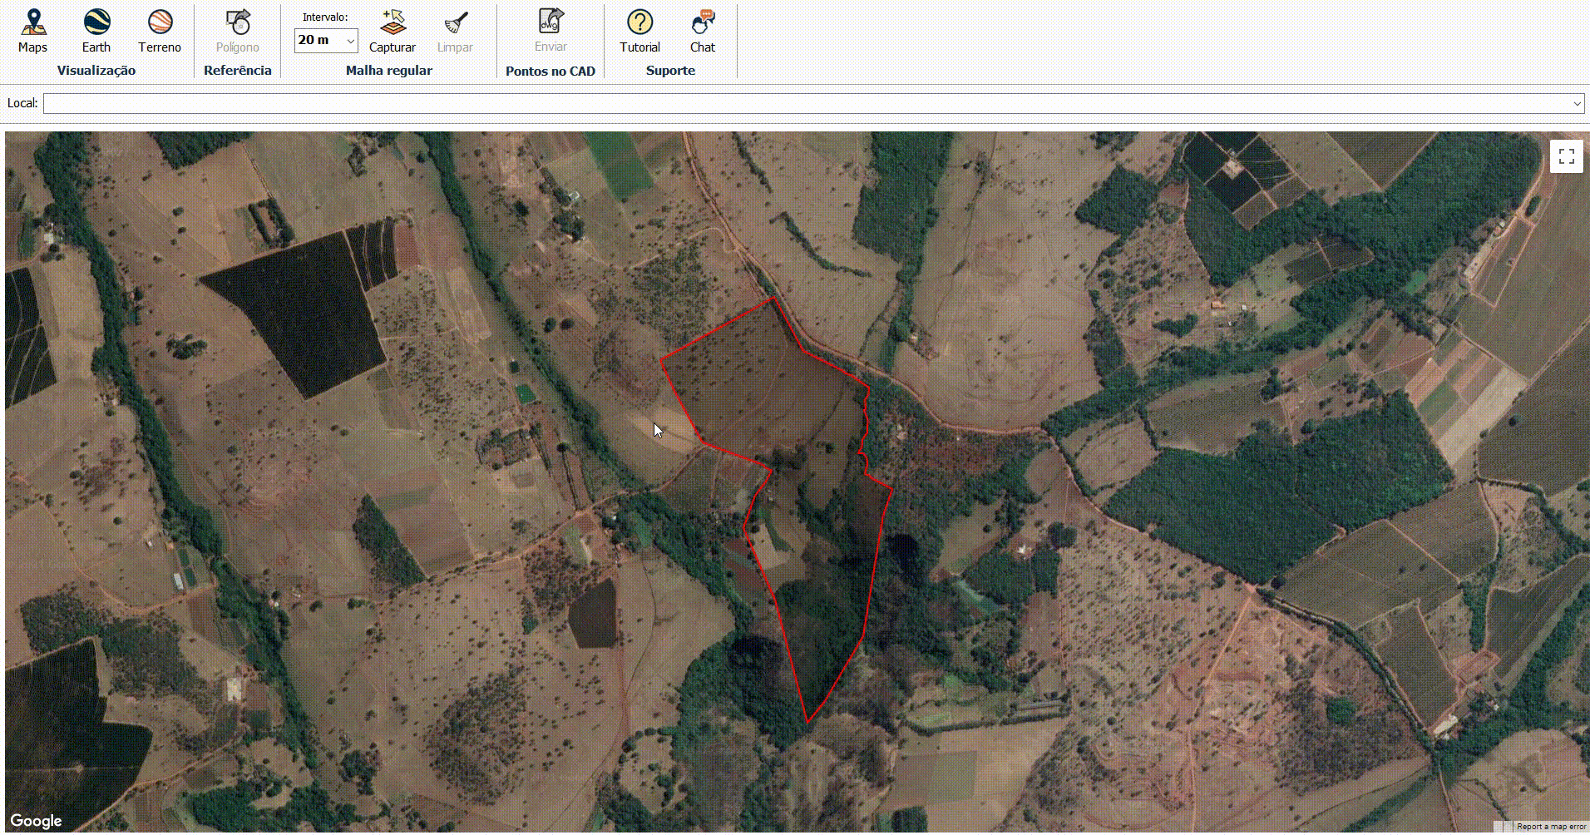Viewport: 1590px width, 835px height.
Task: Clear the grid with Limpar
Action: point(455,31)
